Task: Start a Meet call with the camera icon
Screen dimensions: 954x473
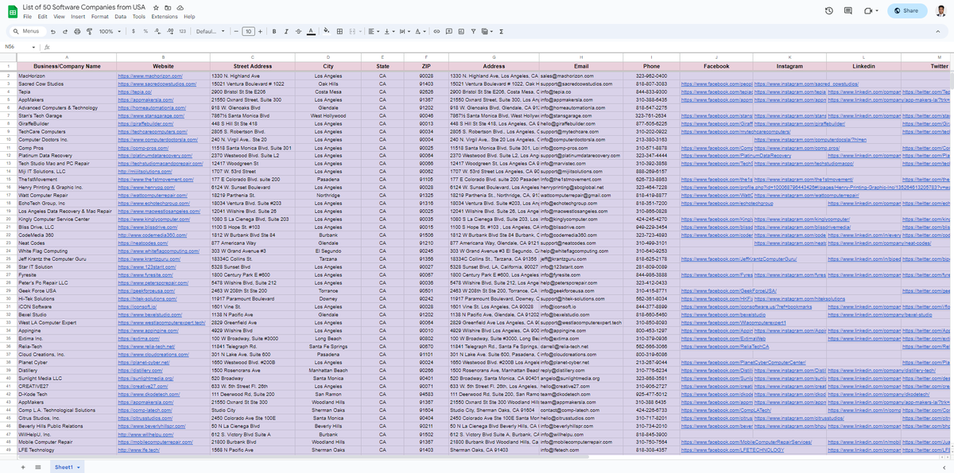Action: point(868,10)
